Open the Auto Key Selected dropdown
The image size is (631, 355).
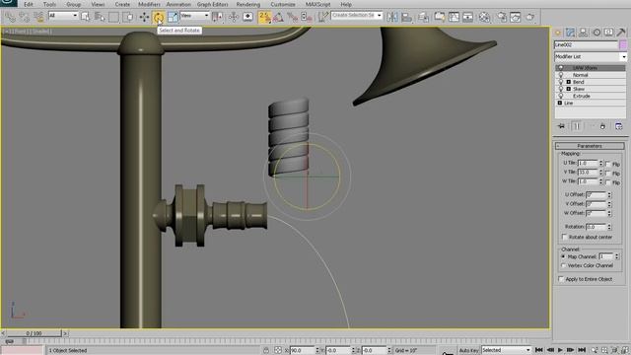506,350
